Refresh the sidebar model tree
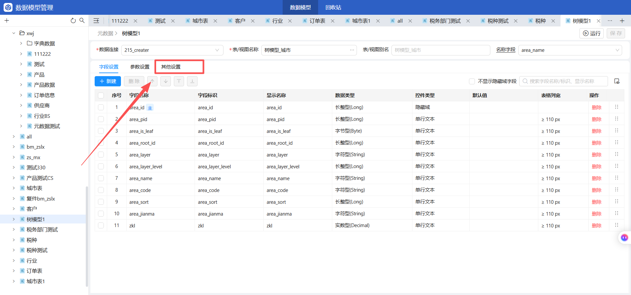Viewport: 631px width, 295px height. [x=73, y=21]
